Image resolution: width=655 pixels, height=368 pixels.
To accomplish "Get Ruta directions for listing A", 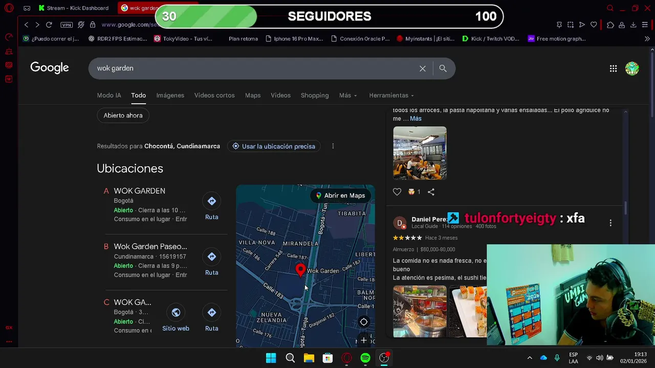I will pyautogui.click(x=212, y=206).
